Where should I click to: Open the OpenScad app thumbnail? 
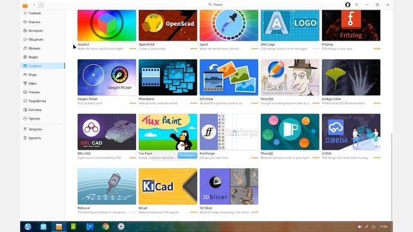point(168,26)
